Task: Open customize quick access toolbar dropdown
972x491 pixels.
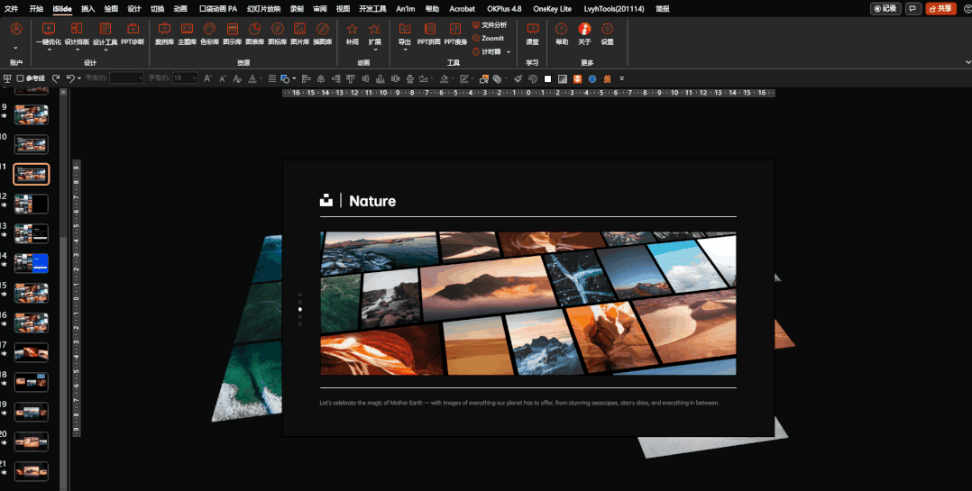Action: pos(622,78)
